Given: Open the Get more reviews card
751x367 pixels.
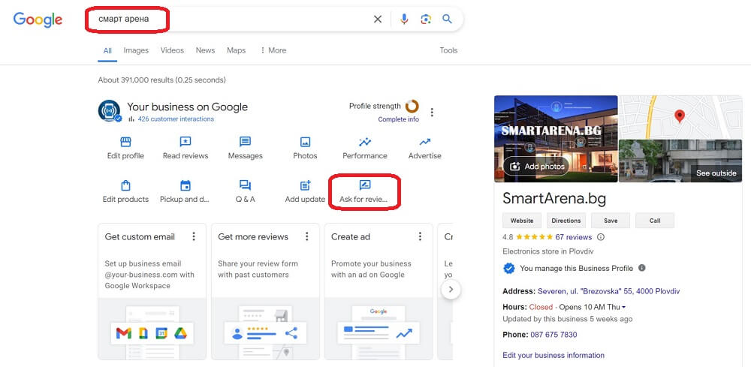Looking at the screenshot, I should point(265,291).
